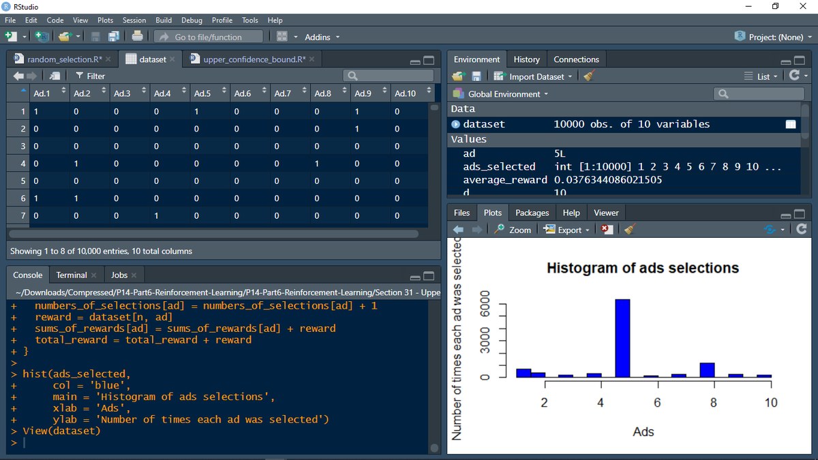Expand the dataset entry with blue arrow

456,124
